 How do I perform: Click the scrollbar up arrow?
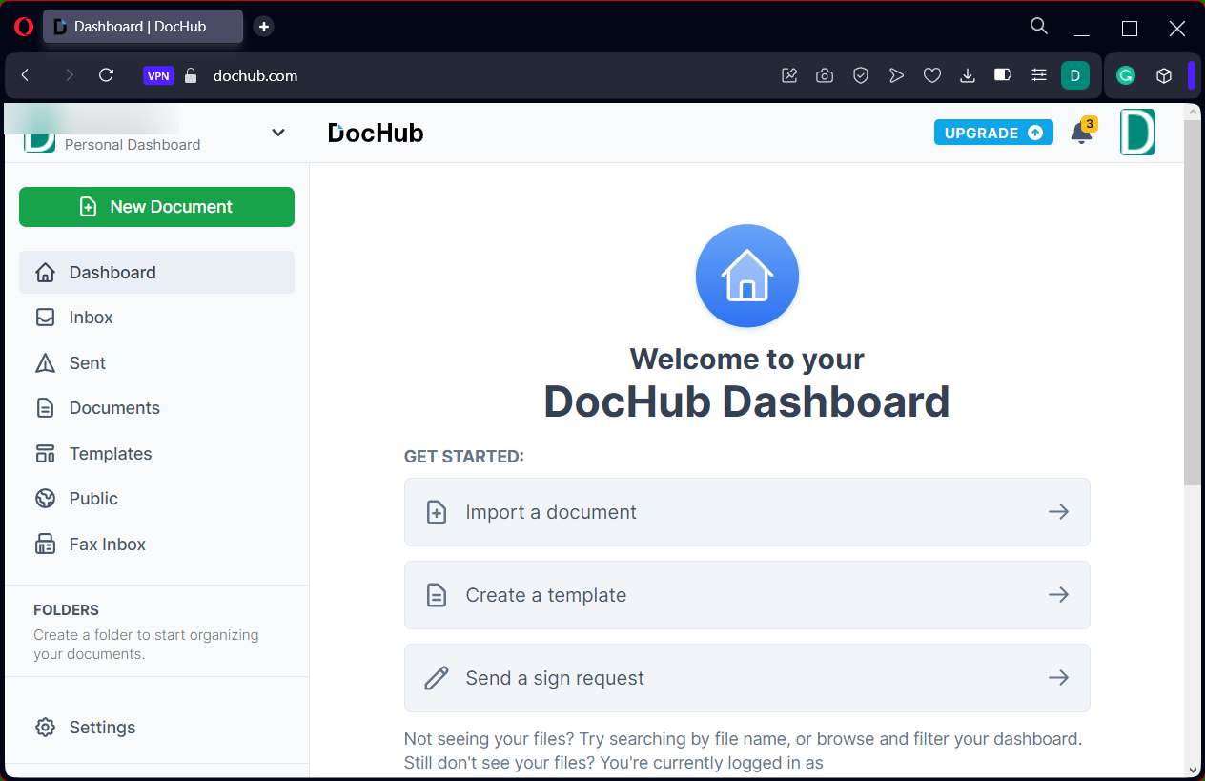(1193, 112)
